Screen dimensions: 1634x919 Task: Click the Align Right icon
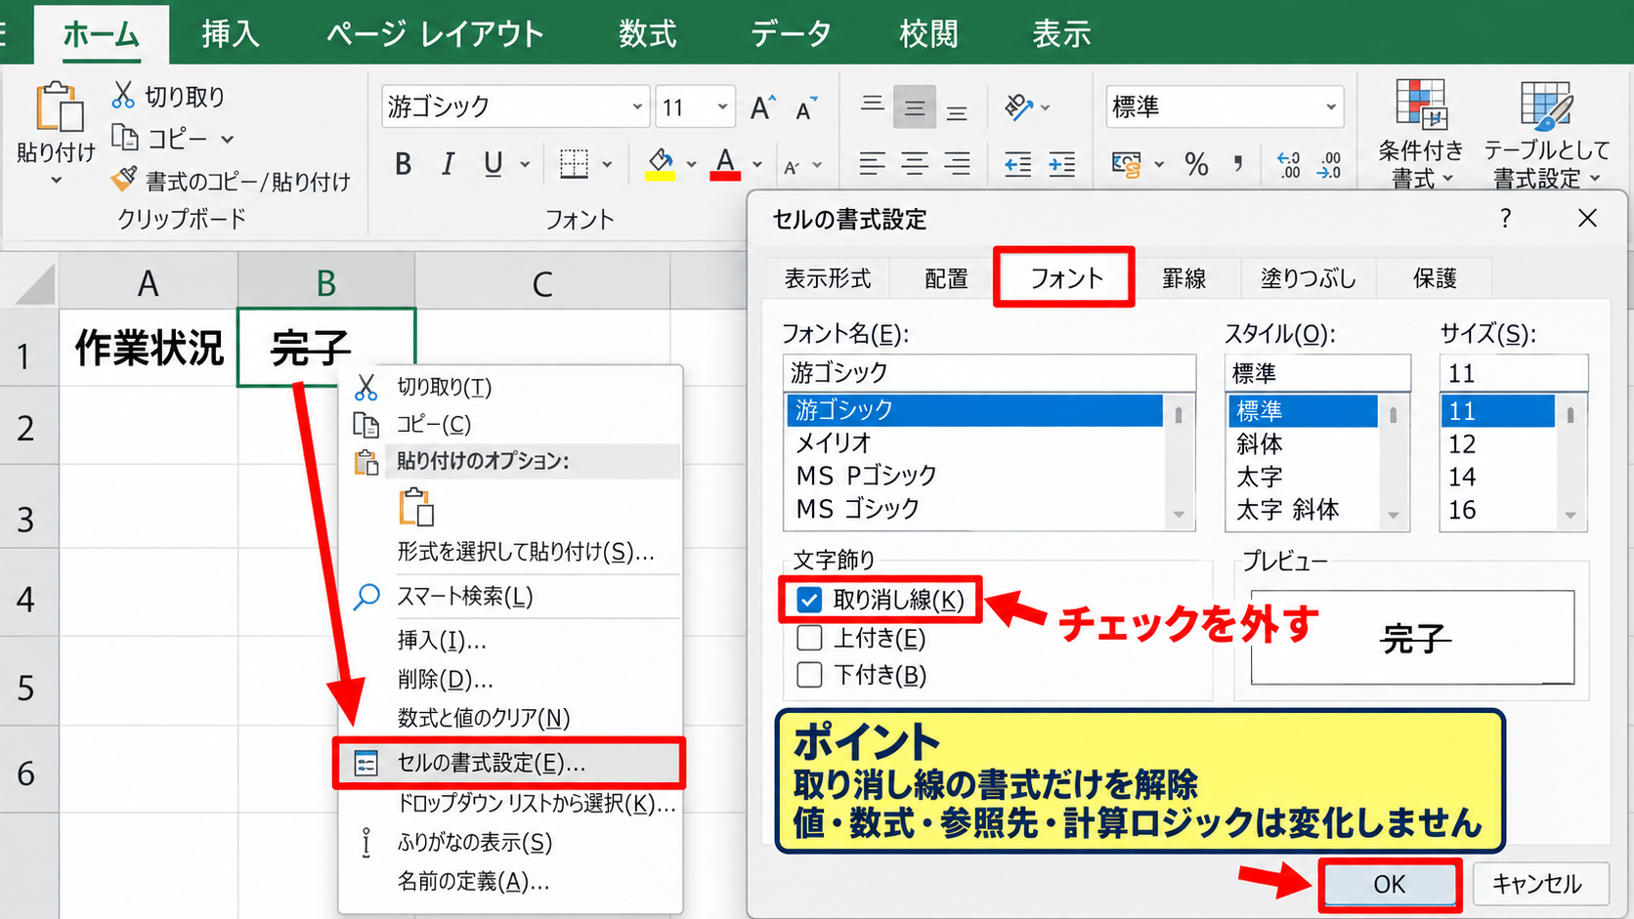(x=958, y=164)
